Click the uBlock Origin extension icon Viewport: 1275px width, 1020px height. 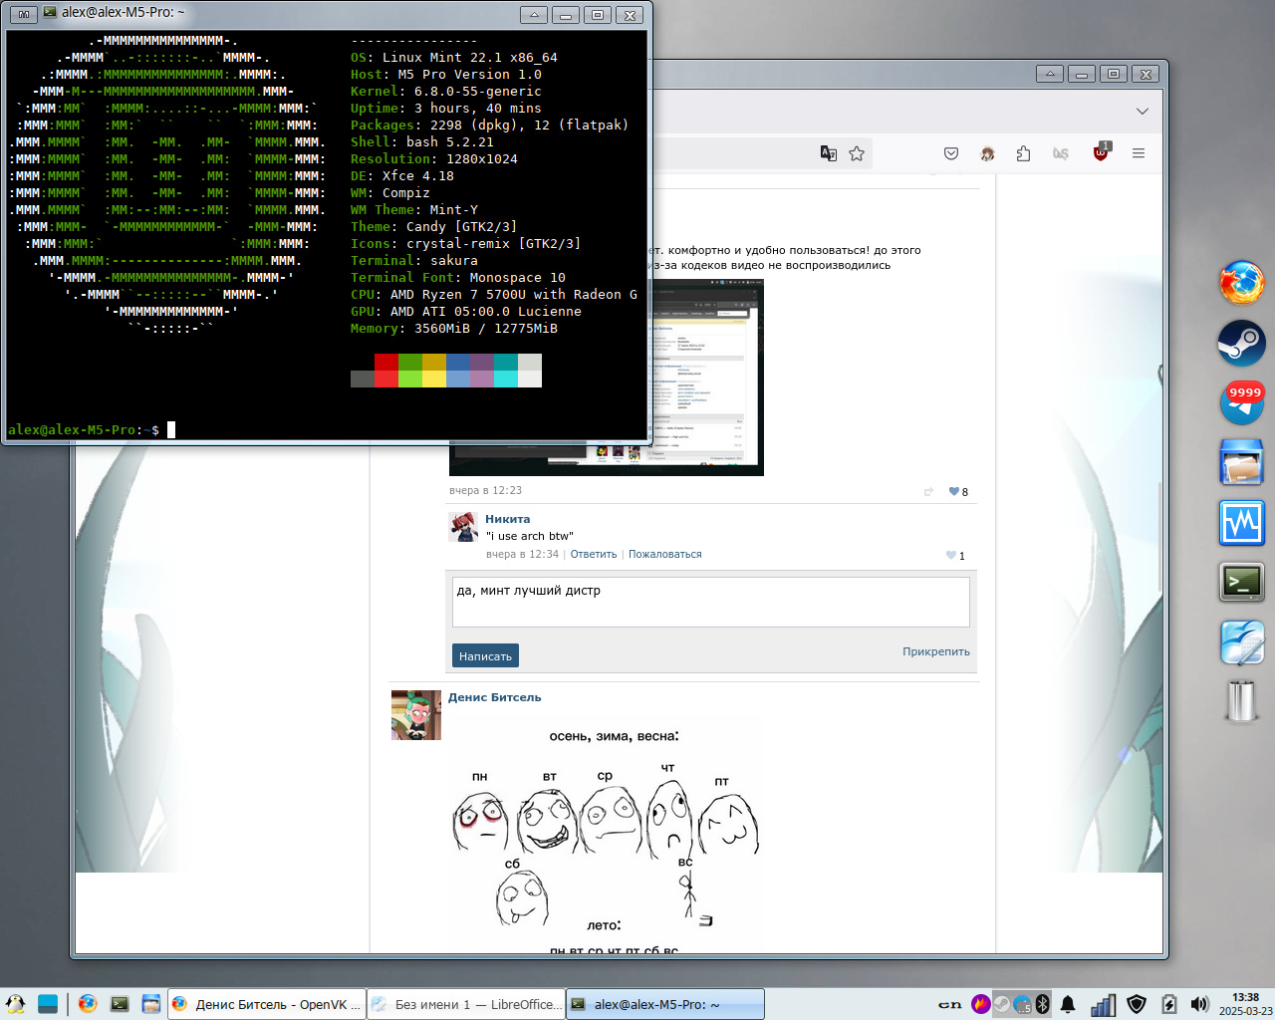[1101, 153]
